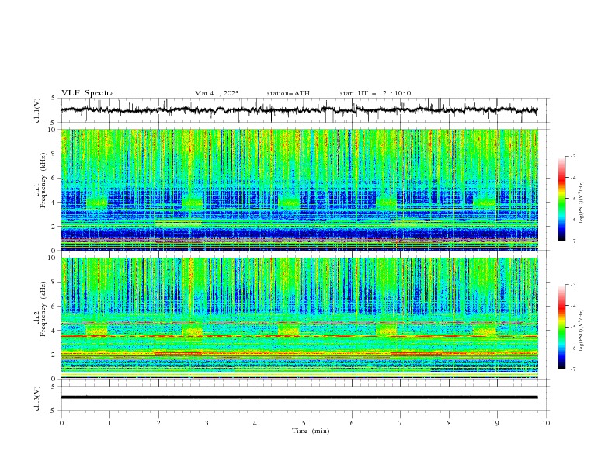Click the "10" label on the time axis
Viewport: 615px width, 475px height.
(546, 423)
